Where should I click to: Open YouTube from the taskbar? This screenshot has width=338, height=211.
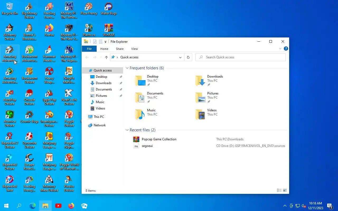coord(58,206)
